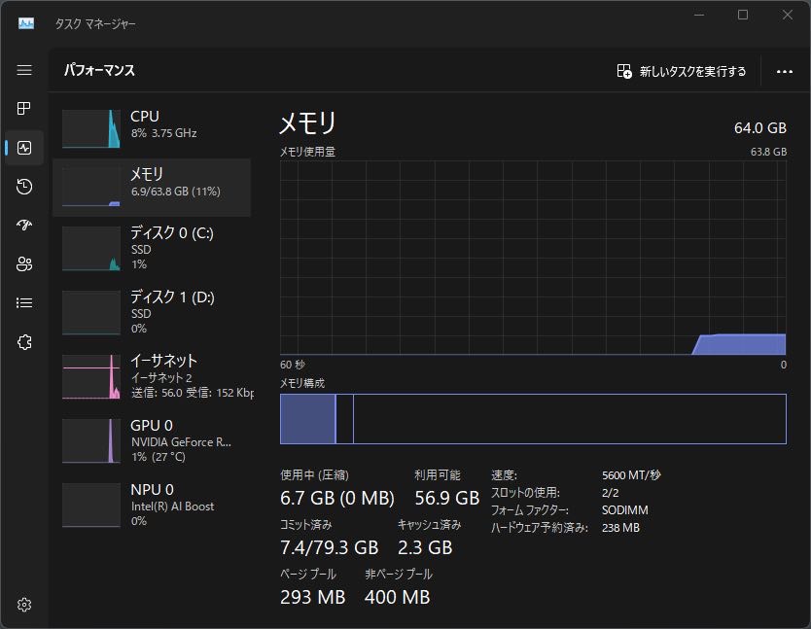Viewport: 811px width, 629px height.
Task: Click the GPU 0 mini graph thumbnail
Action: [91, 440]
